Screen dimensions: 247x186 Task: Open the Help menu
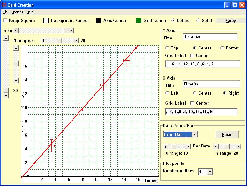[30, 12]
